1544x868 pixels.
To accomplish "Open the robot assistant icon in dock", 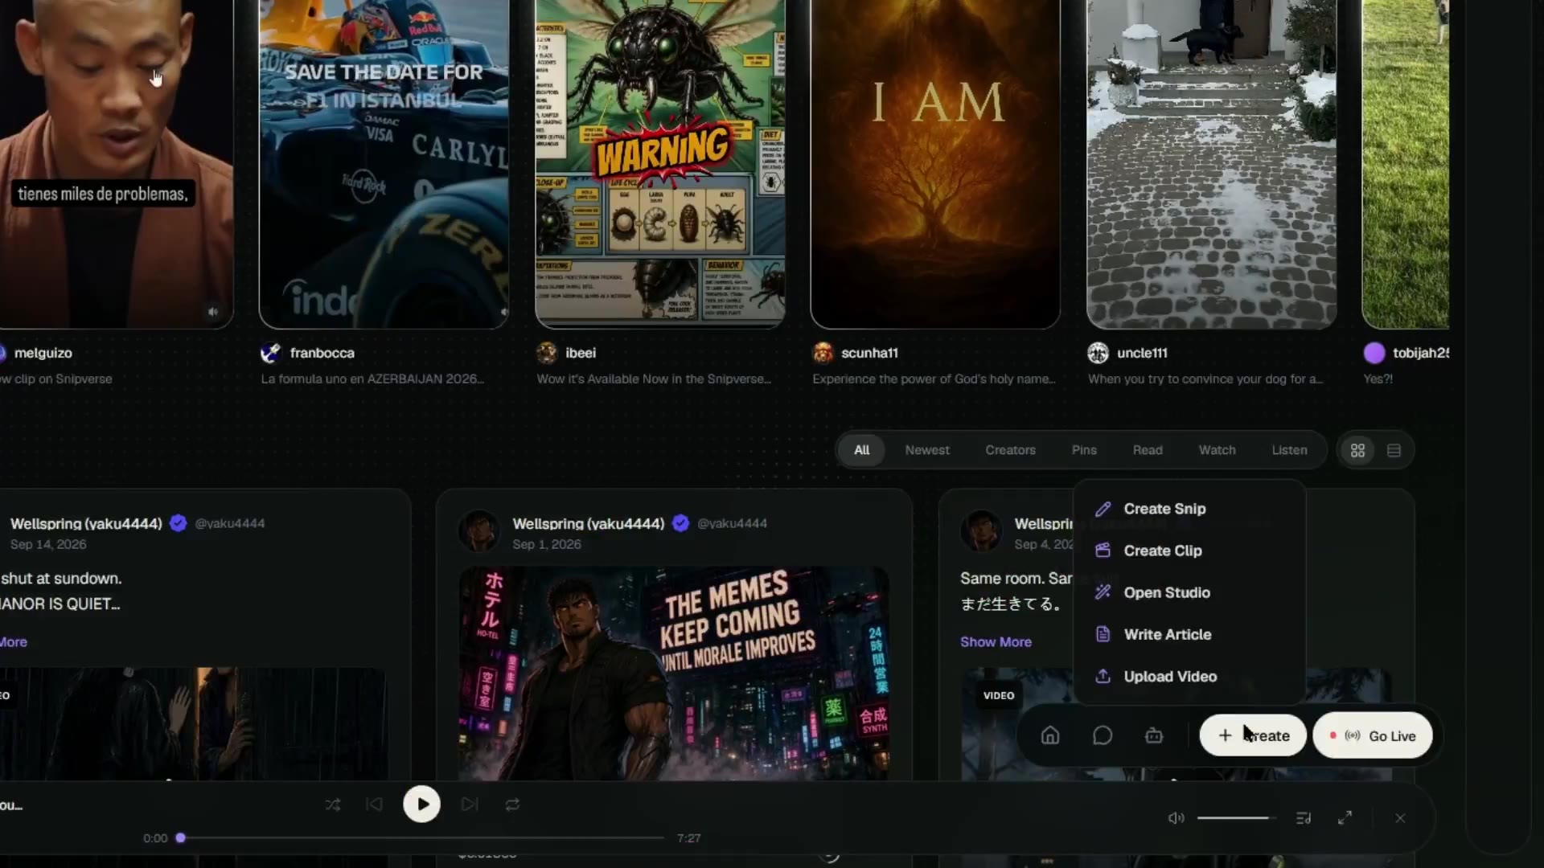I will tap(1154, 735).
